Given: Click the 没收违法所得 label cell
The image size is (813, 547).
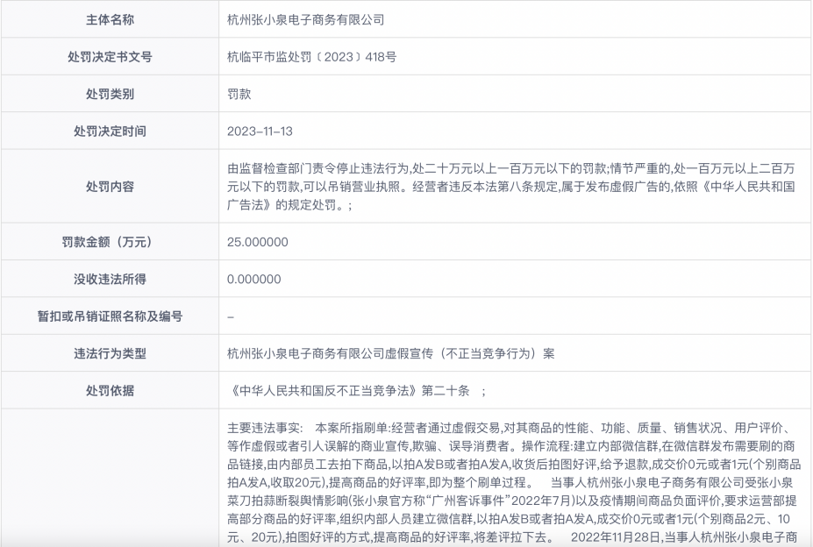Looking at the screenshot, I should pyautogui.click(x=110, y=279).
